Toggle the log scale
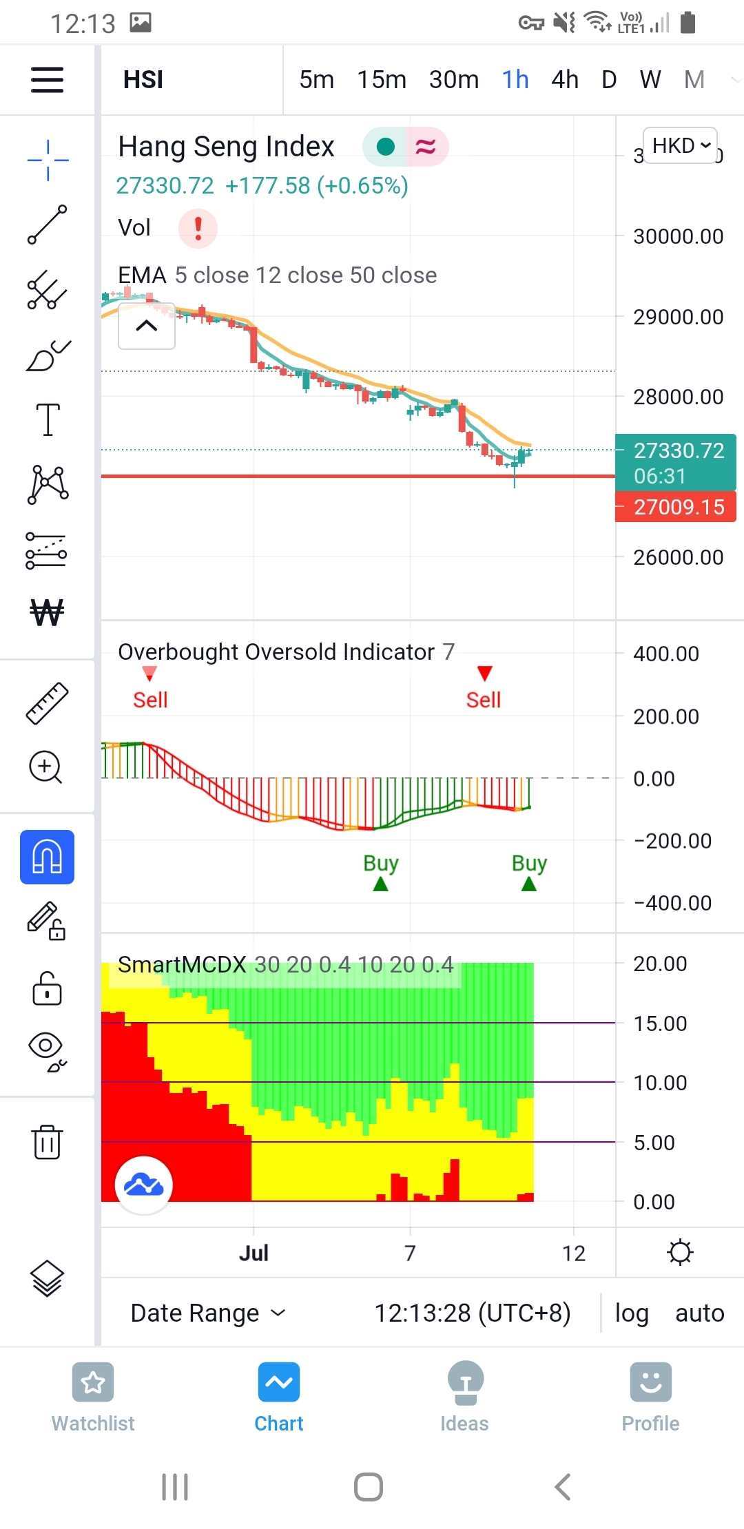The image size is (744, 1529). (632, 1313)
